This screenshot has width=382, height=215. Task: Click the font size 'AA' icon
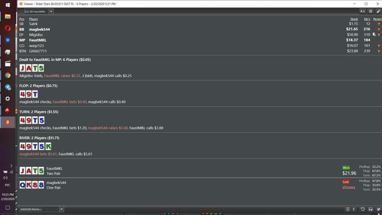point(362,11)
